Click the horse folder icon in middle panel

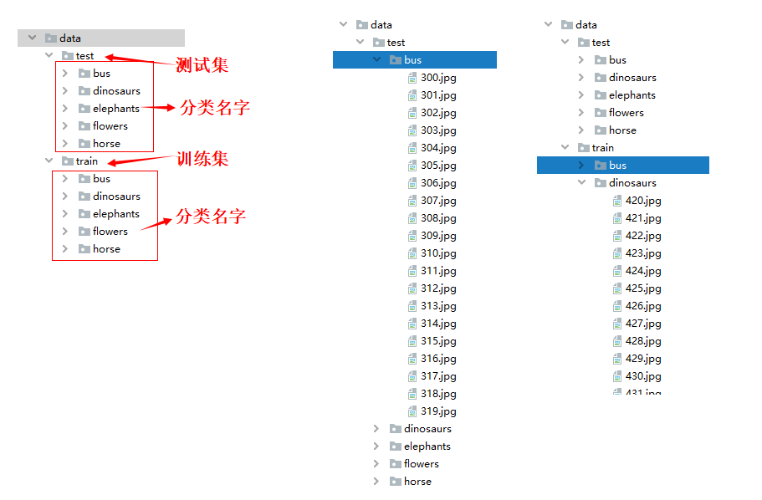396,482
